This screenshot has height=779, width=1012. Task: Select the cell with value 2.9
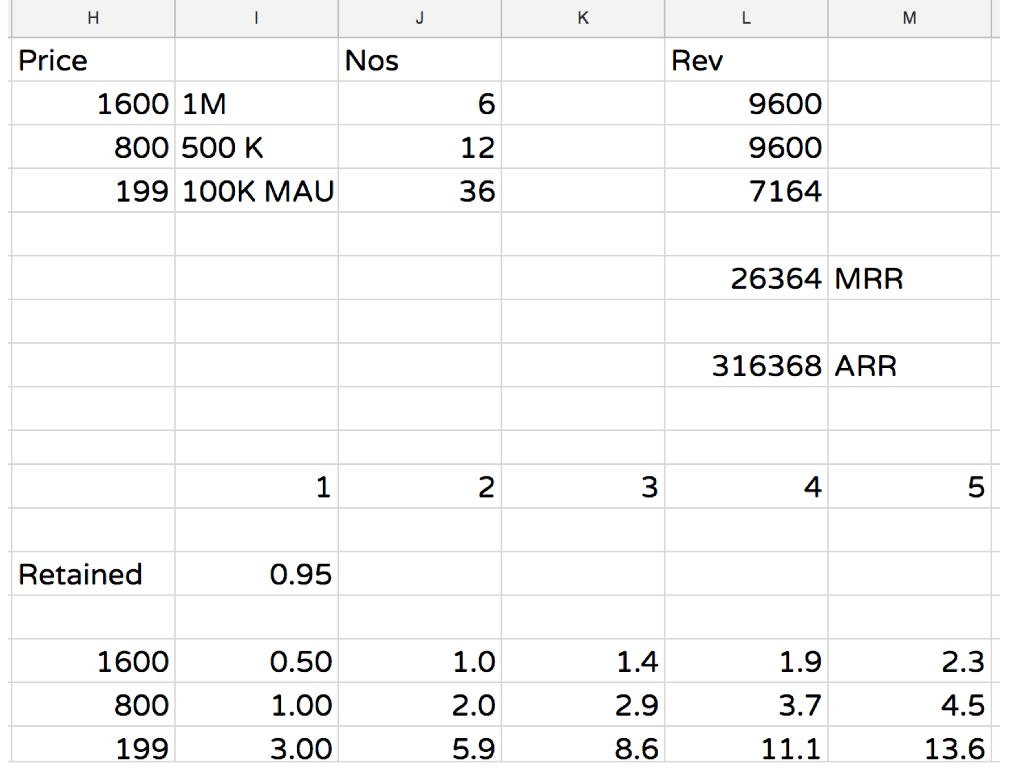[x=583, y=704]
